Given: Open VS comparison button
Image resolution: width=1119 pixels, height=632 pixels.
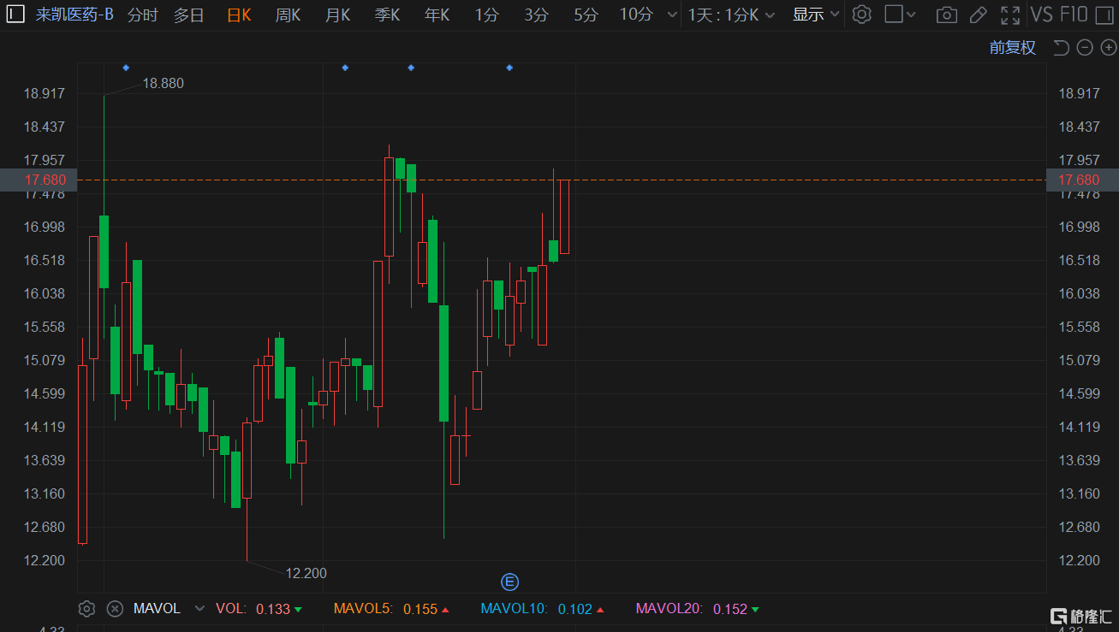Looking at the screenshot, I should pyautogui.click(x=1042, y=15).
